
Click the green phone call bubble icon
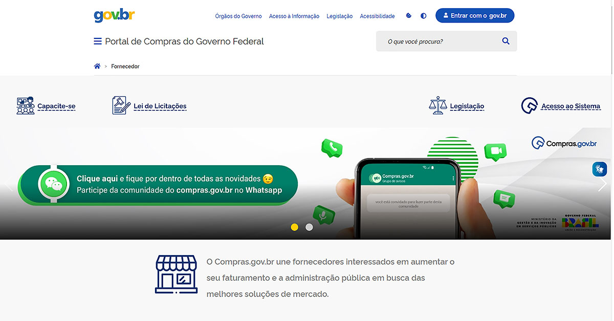coord(332,148)
